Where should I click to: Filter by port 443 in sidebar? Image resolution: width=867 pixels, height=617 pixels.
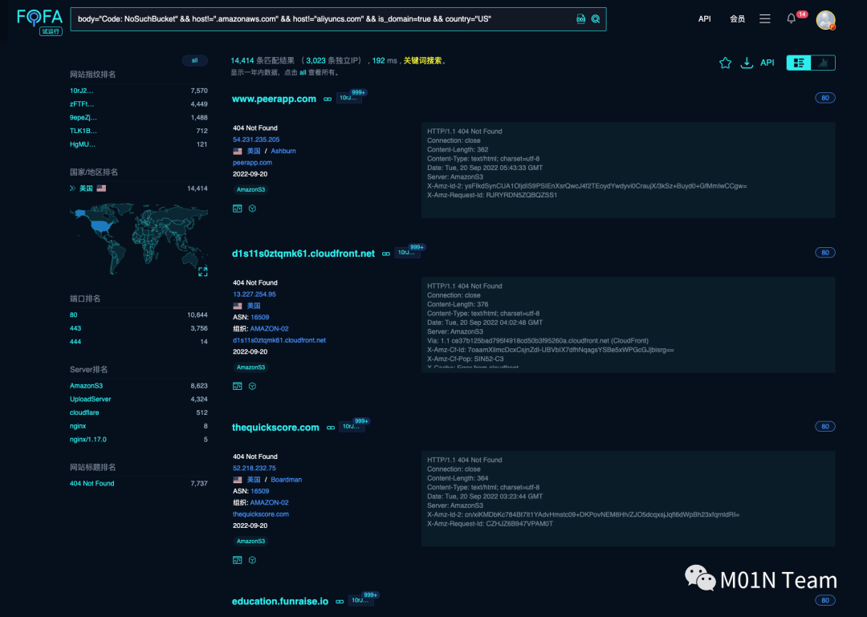pyautogui.click(x=75, y=328)
